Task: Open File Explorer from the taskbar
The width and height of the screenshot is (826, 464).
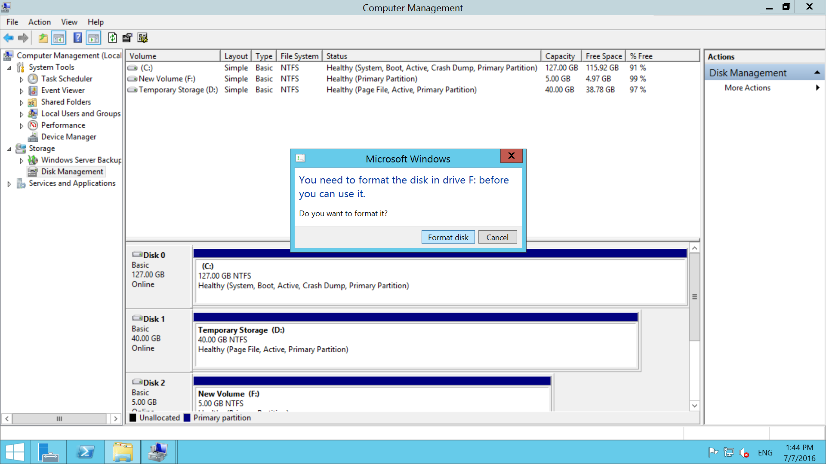Action: pyautogui.click(x=123, y=452)
